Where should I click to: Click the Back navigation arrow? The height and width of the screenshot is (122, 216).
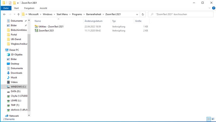tap(4, 14)
